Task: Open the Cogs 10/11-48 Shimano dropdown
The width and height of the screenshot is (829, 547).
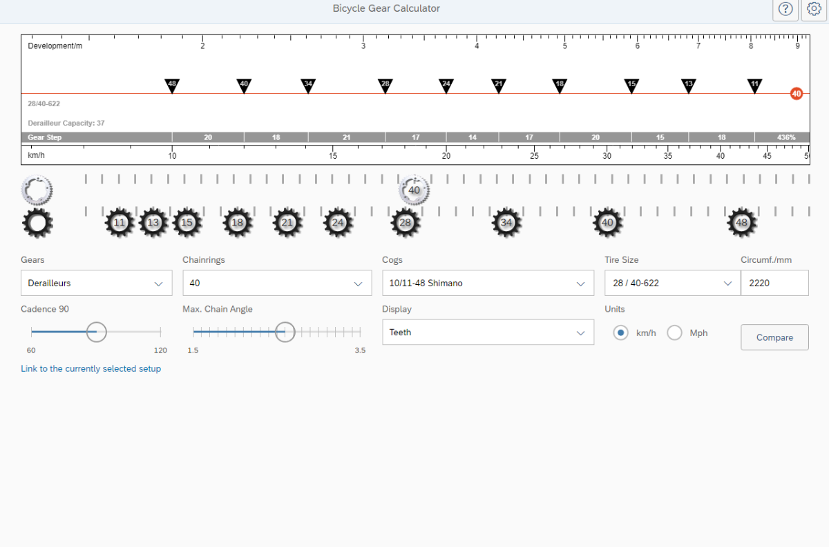Action: click(x=487, y=283)
